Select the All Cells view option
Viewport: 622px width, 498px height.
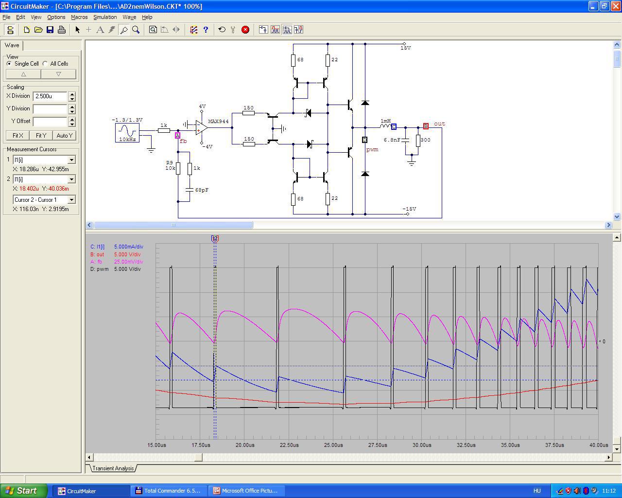click(x=46, y=64)
